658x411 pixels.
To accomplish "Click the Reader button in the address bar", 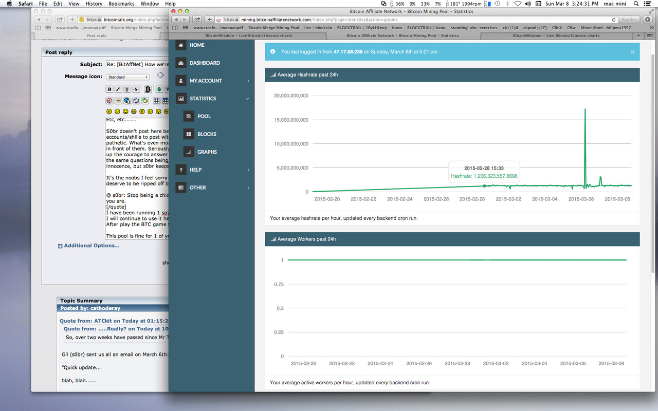I will (628, 20).
